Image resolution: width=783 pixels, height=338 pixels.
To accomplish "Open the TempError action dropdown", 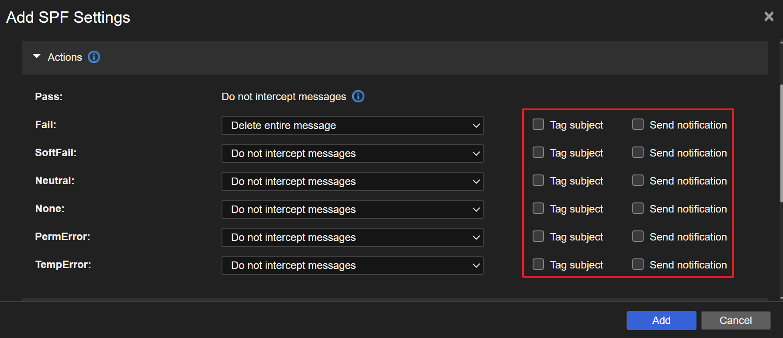I will click(352, 265).
